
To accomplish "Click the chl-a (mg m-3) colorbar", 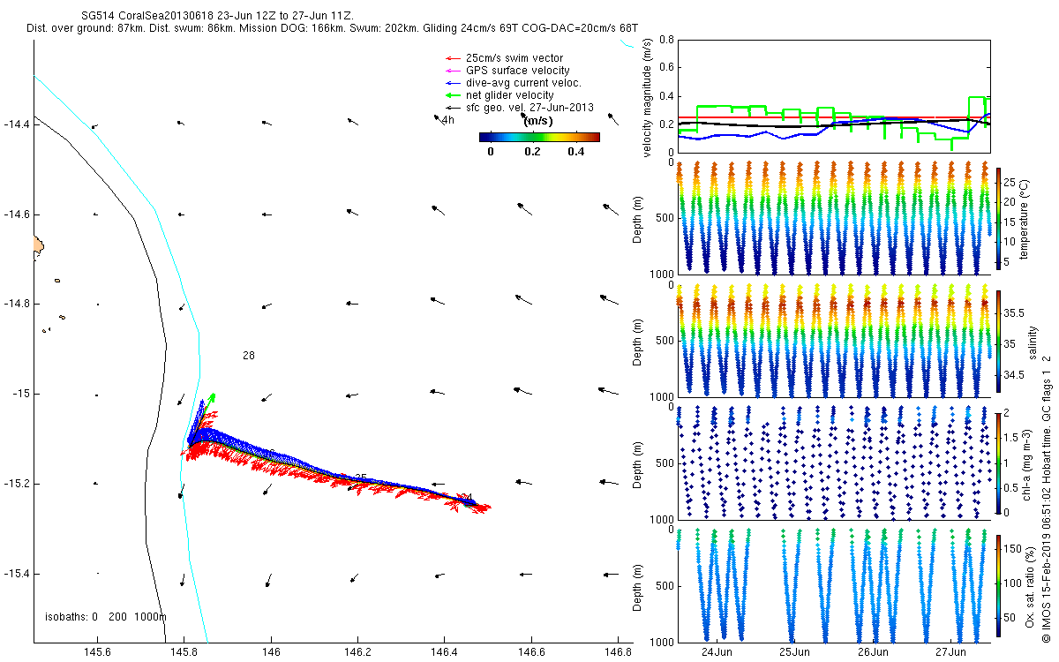I will click(998, 462).
